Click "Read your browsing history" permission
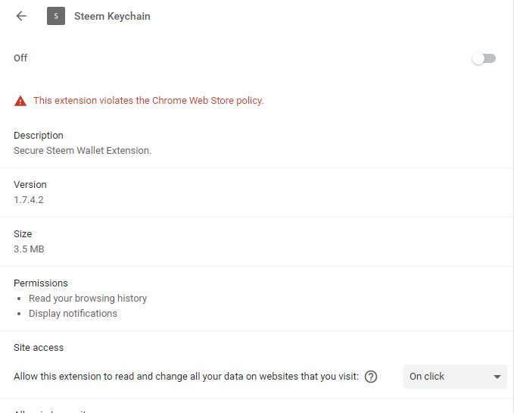The height and width of the screenshot is (413, 514). (x=88, y=299)
